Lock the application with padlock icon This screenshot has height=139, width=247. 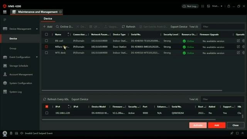point(228,6)
